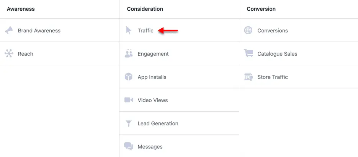Choose the Store Traffic objective text
Viewport: 358px width, 157px height.
click(273, 77)
